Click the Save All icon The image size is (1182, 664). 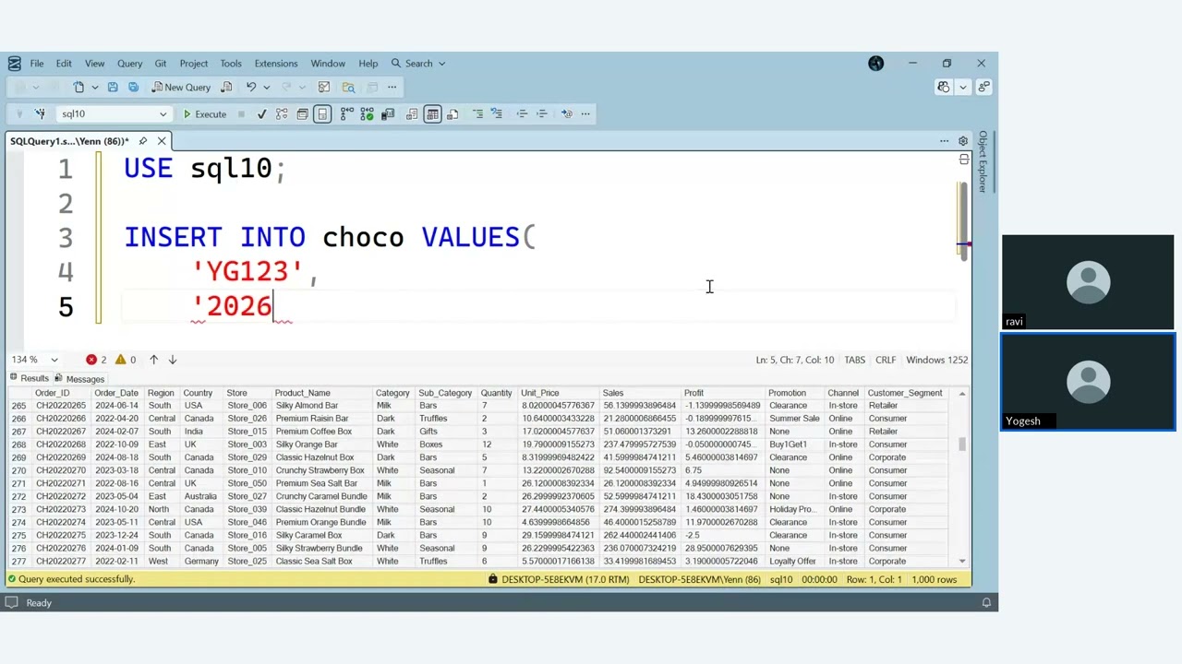coord(133,87)
